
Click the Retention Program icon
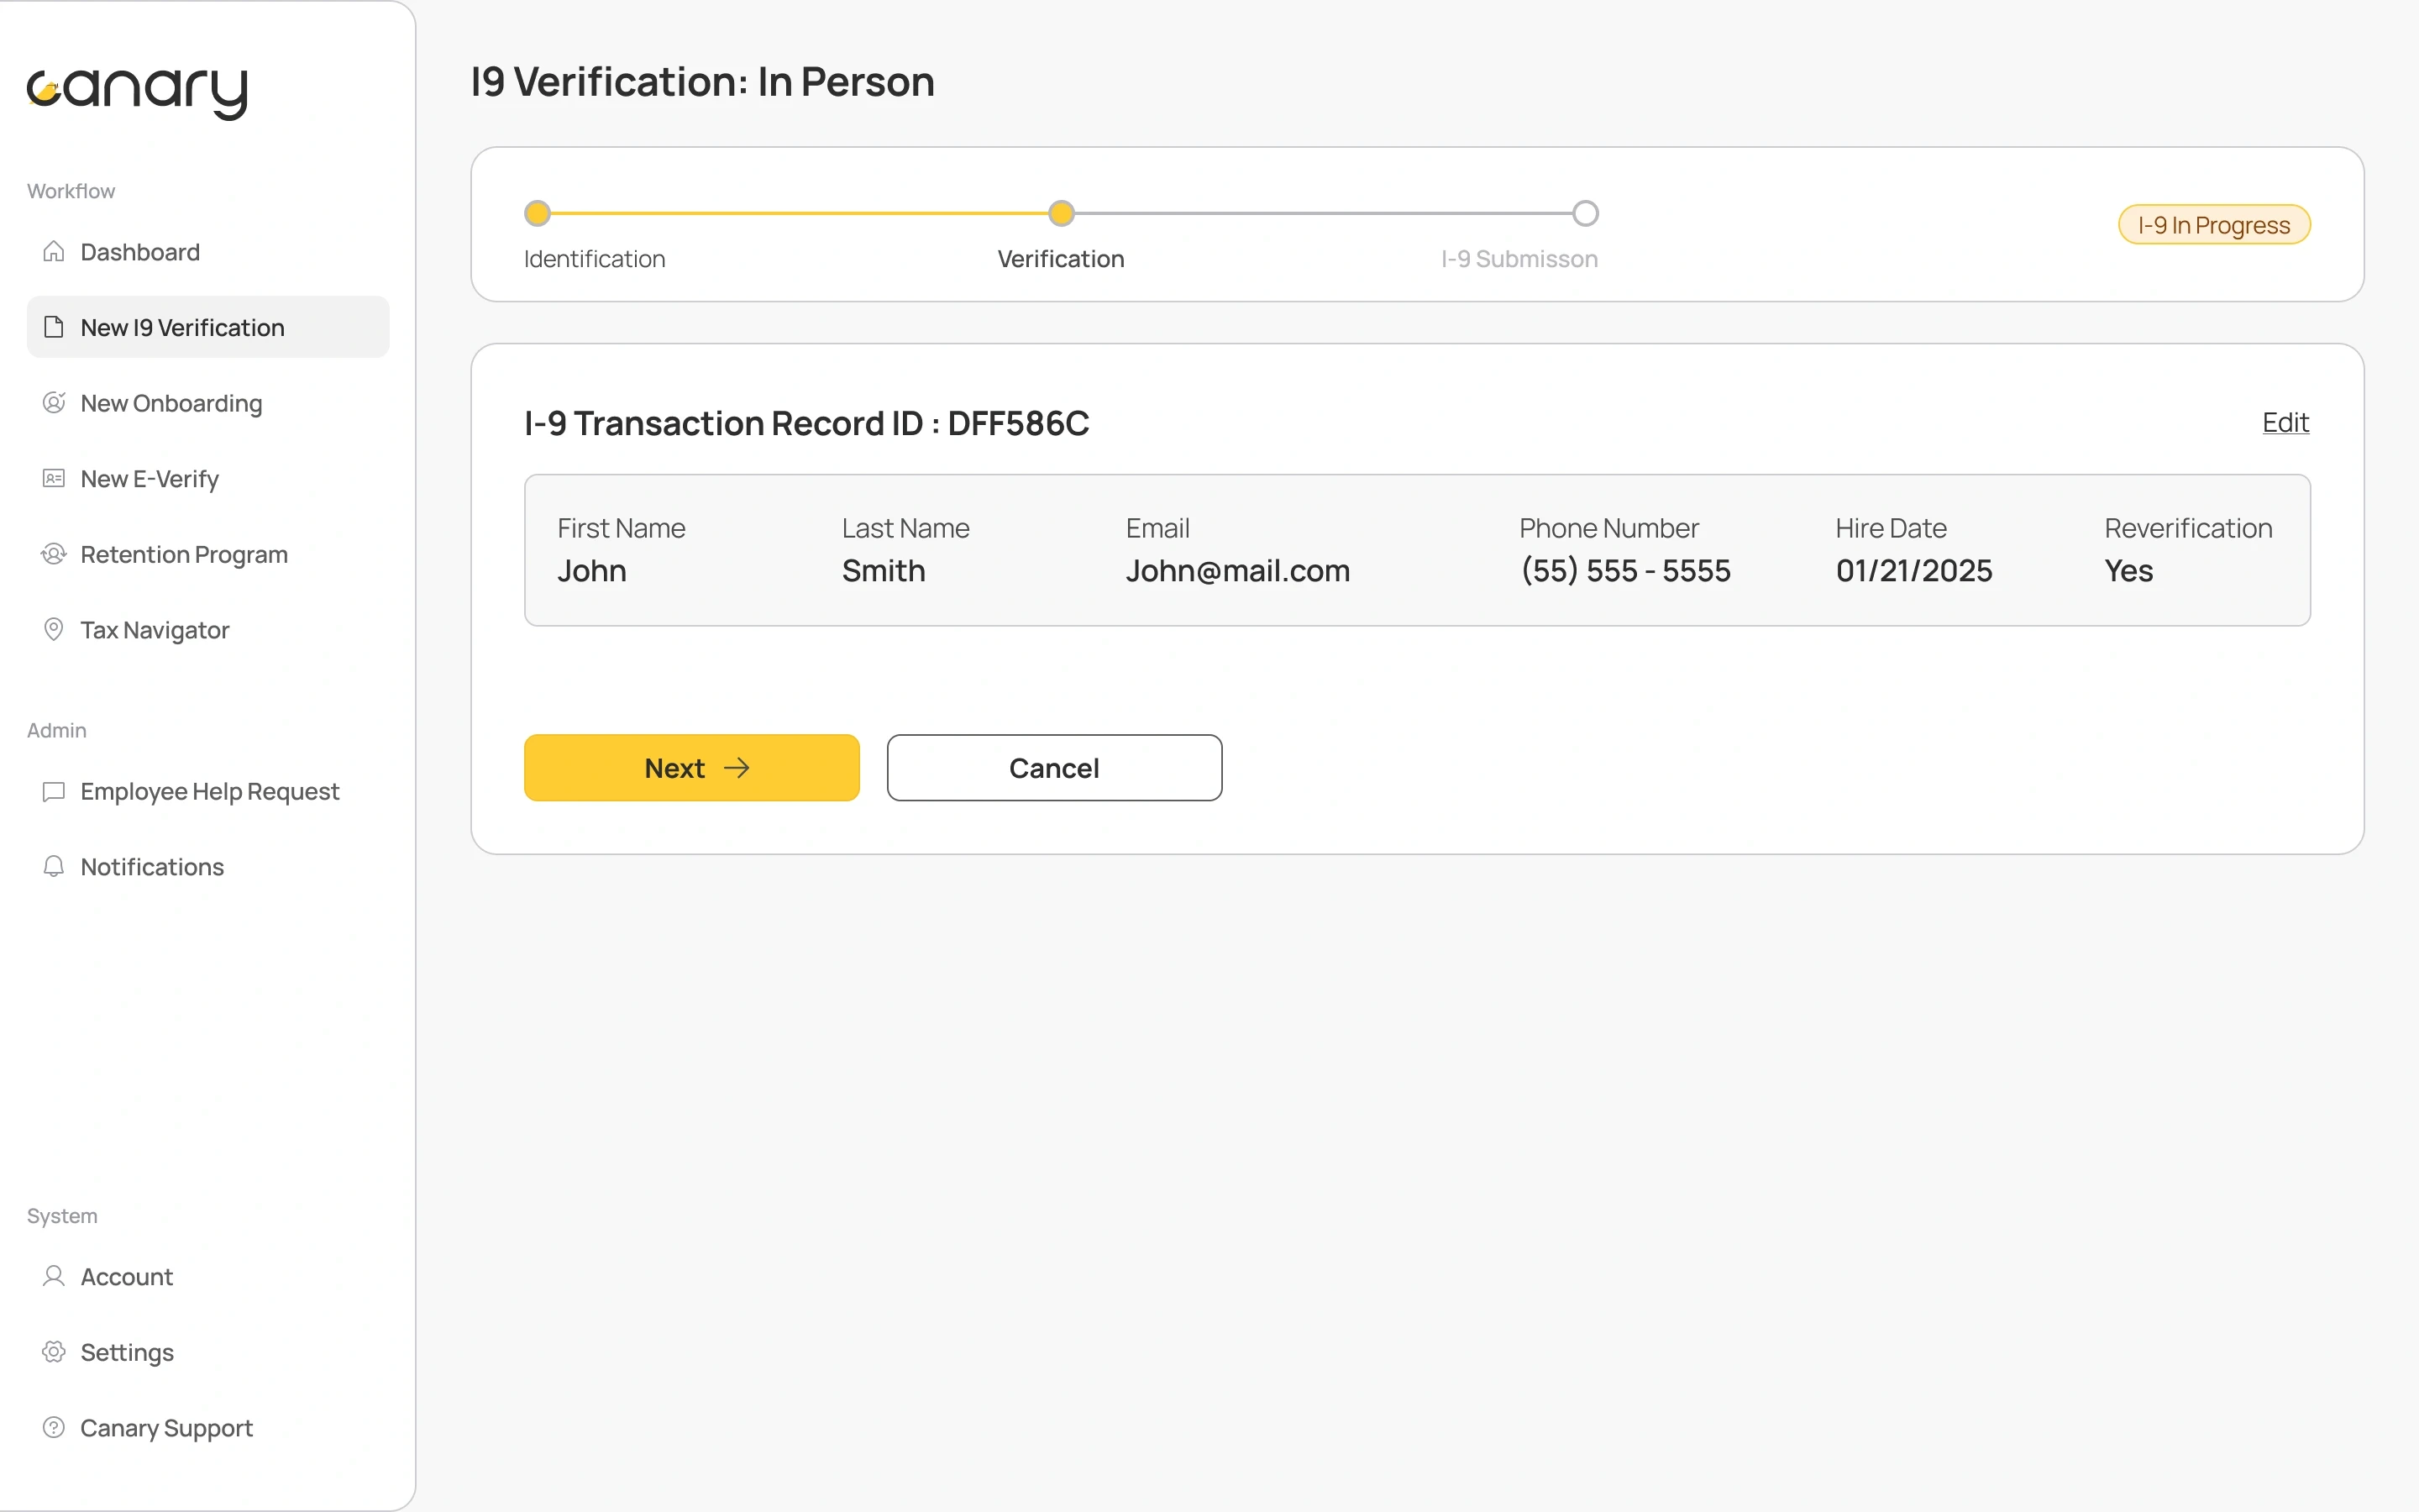coord(54,554)
